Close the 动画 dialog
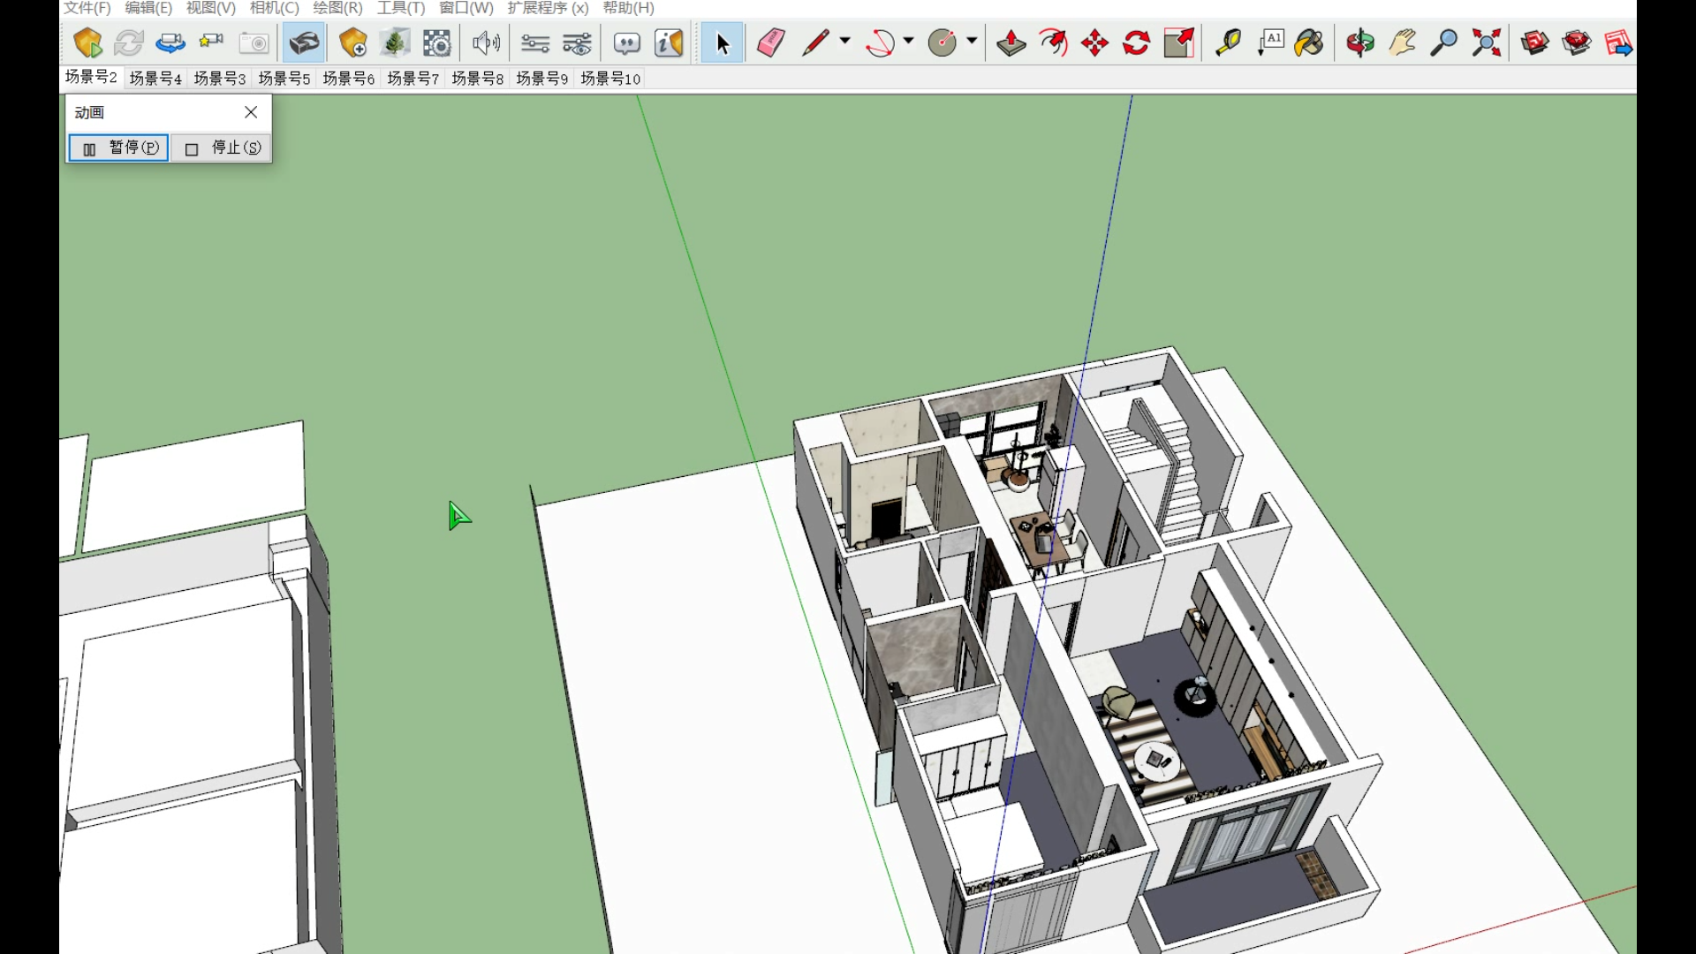 pyautogui.click(x=251, y=112)
